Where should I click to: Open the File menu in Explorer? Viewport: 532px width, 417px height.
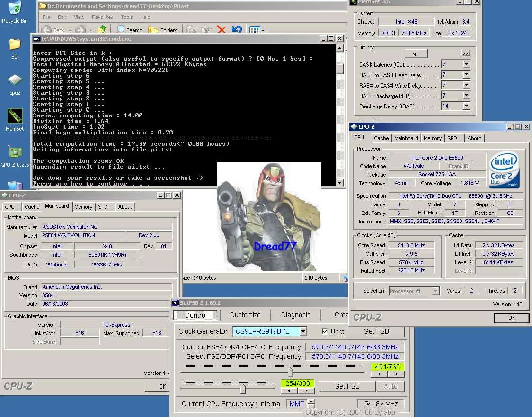pyautogui.click(x=46, y=17)
